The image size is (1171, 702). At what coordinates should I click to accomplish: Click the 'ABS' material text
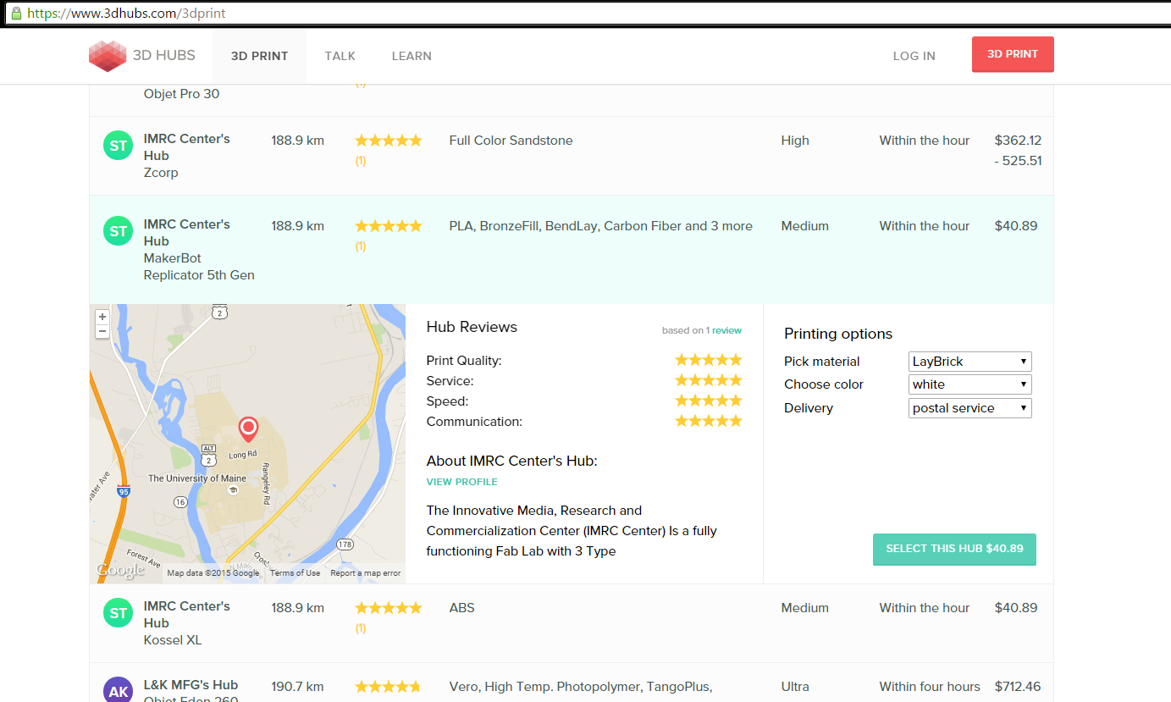(x=461, y=608)
